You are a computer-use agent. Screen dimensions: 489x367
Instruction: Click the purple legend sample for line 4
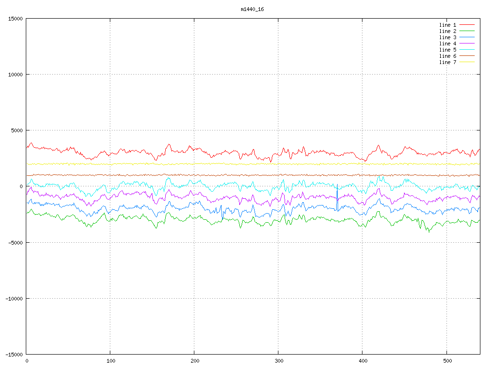(467, 43)
